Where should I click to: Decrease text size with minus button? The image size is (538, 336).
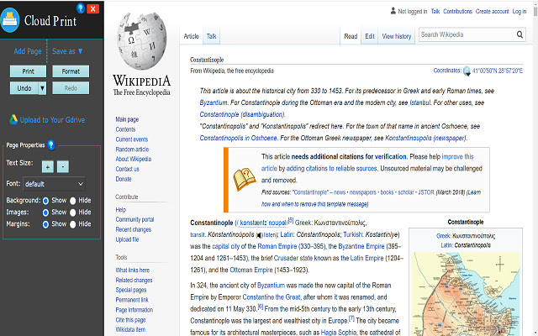click(63, 166)
